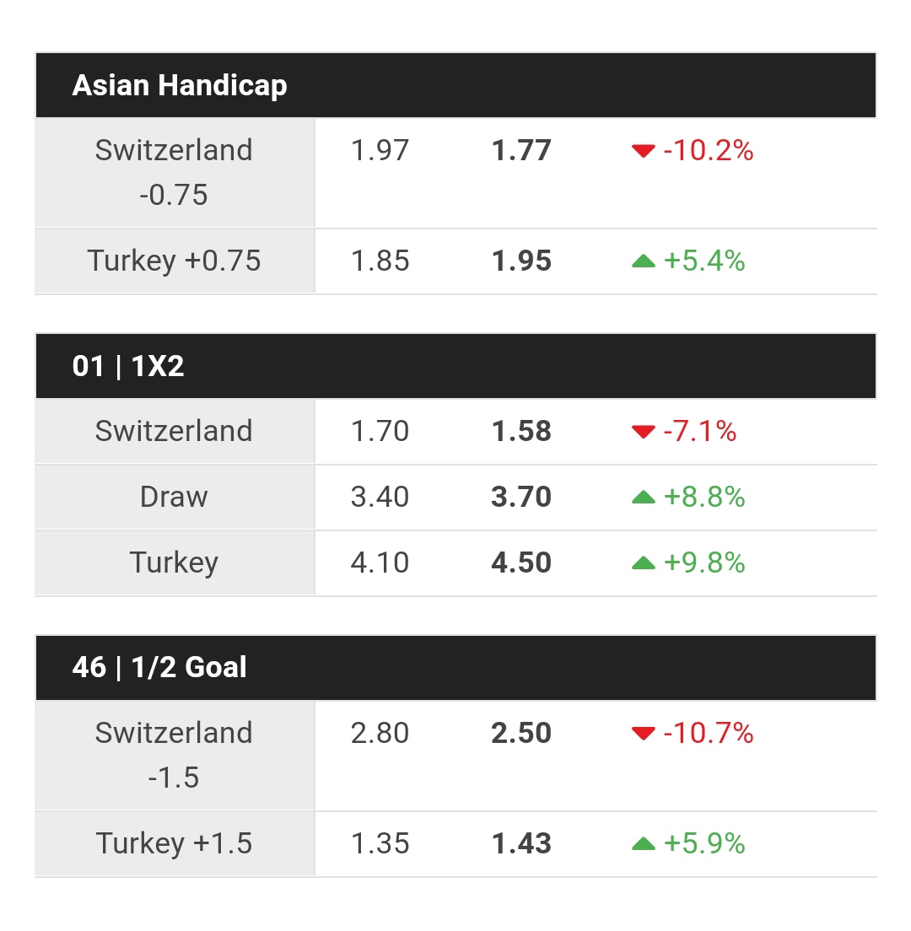This screenshot has height=931, width=911.
Task: Click red down arrow beside -7.1%
Action: pos(644,432)
